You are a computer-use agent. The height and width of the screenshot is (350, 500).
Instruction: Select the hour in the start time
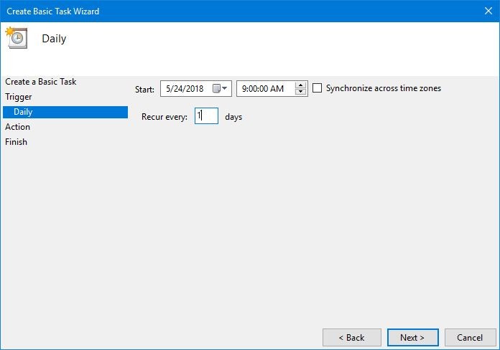pos(244,89)
